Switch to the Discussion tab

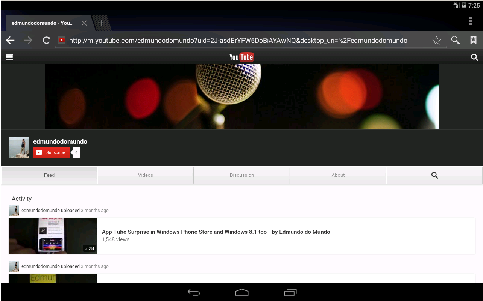[x=242, y=175]
